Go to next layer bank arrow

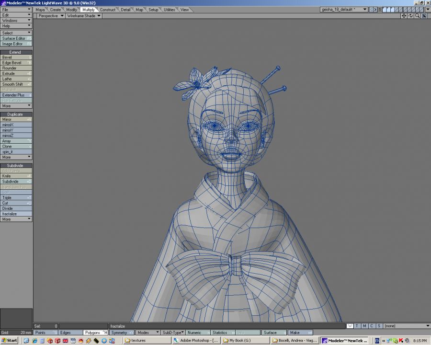point(375,9)
